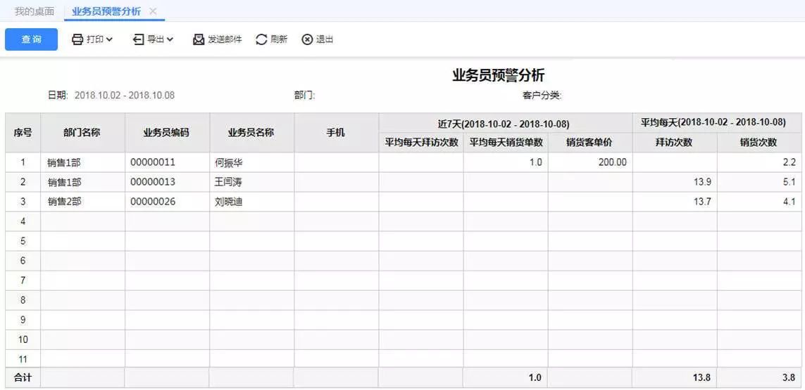Screen dimensions: 805x390
Task: Click the 销货客单价 column header
Action: (x=589, y=142)
